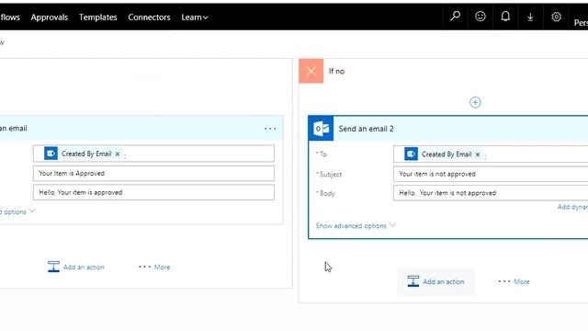This screenshot has height=331, width=588.
Task: Open the notifications bell
Action: pos(505,17)
